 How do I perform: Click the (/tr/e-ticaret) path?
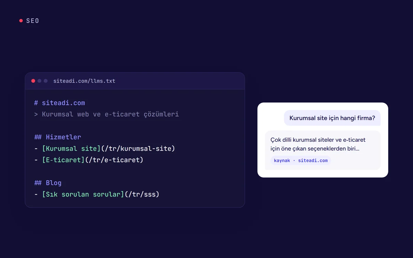[114, 160]
